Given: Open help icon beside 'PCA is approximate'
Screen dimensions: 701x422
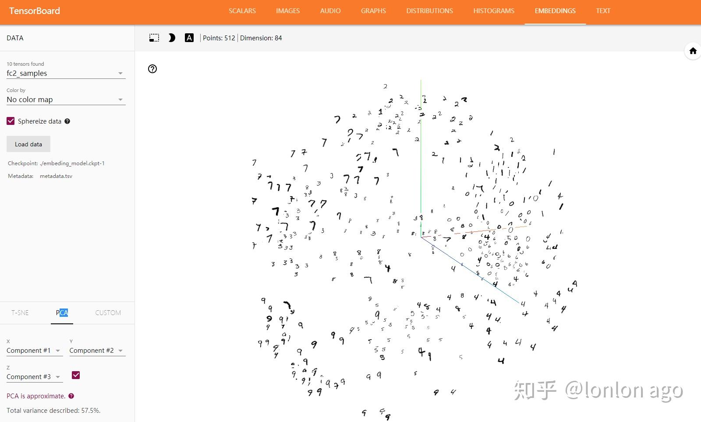Looking at the screenshot, I should [71, 396].
